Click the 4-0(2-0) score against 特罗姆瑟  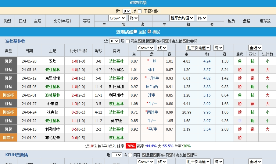point(78,70)
